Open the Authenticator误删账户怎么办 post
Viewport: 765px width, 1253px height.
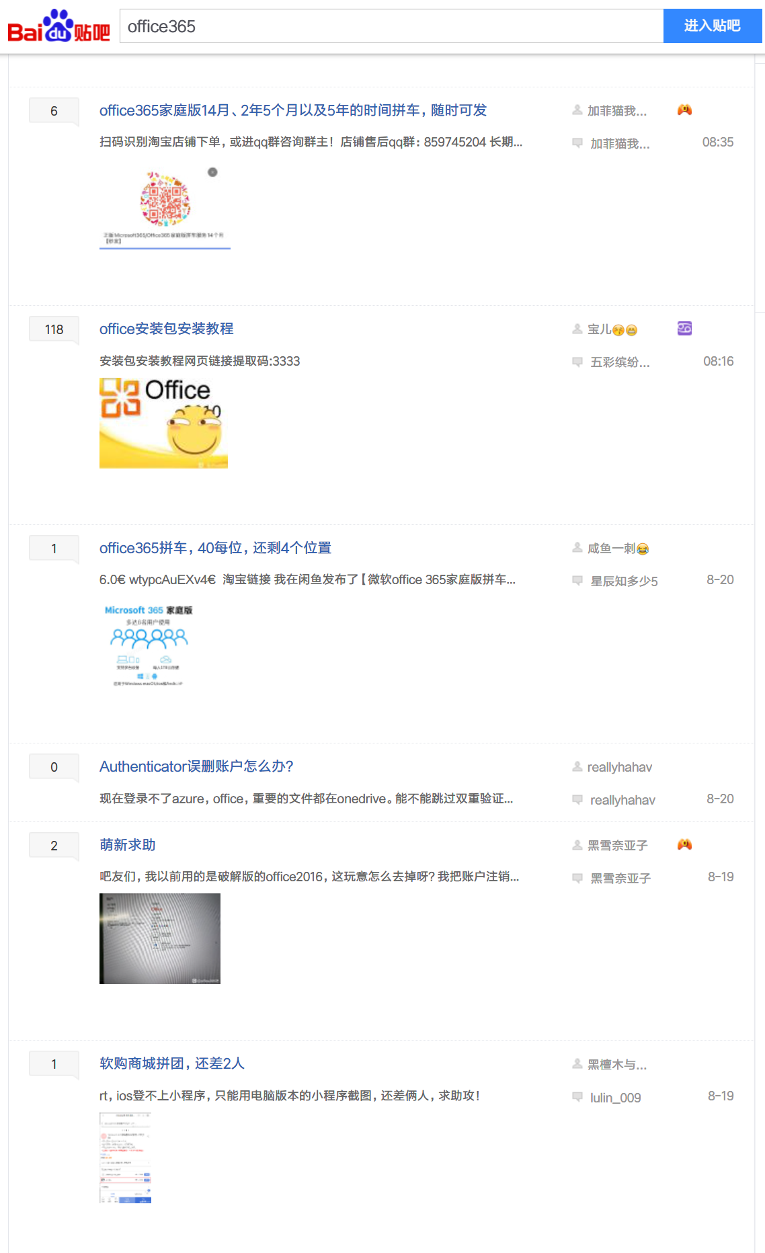pos(196,766)
